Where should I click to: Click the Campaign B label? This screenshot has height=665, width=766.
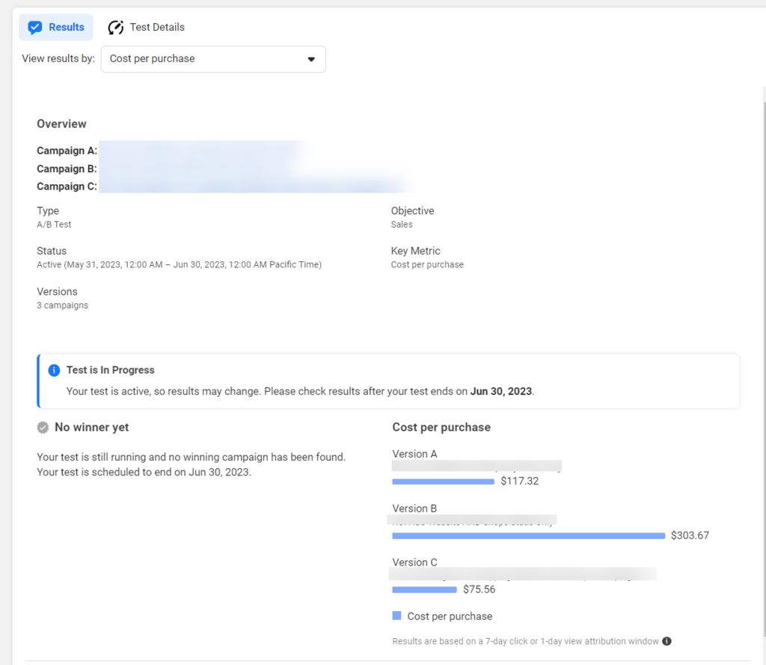(x=67, y=168)
